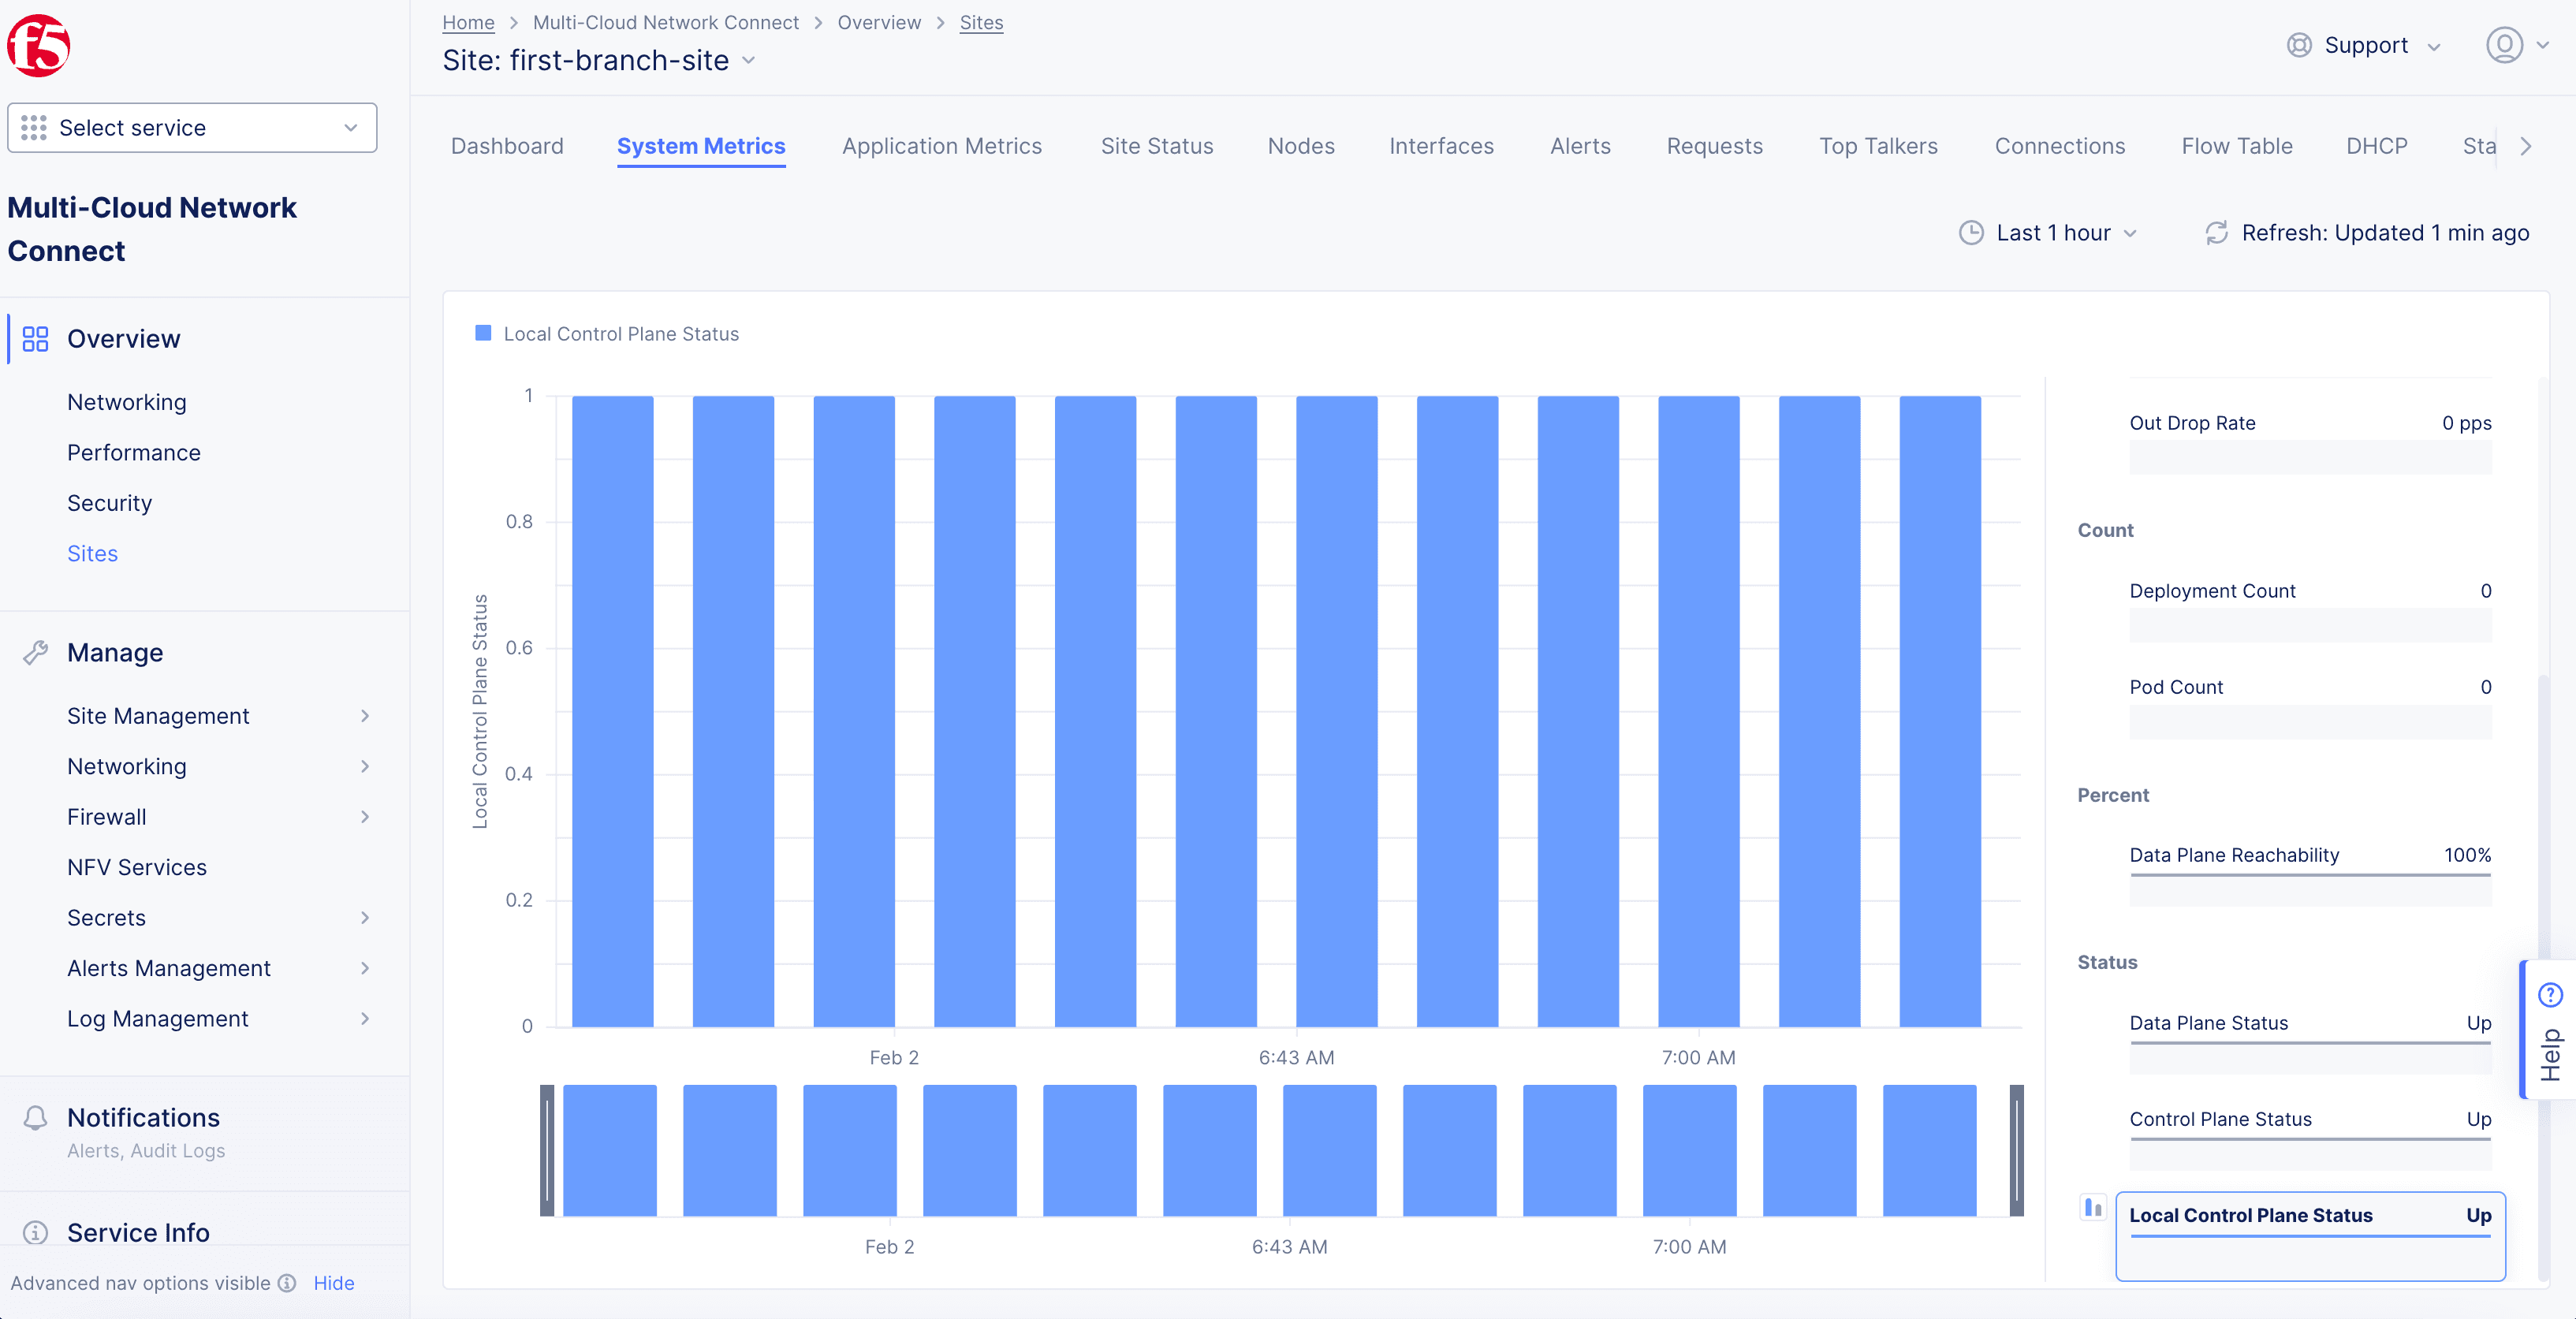Switch to the Connections tab
Image resolution: width=2576 pixels, height=1319 pixels.
click(x=2060, y=146)
